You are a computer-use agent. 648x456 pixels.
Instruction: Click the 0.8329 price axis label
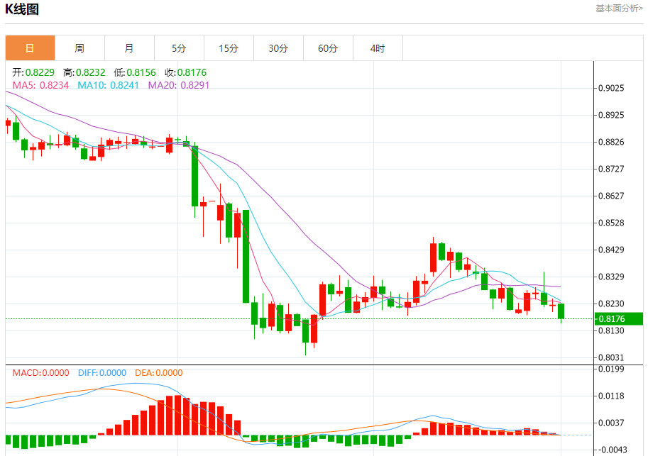(611, 277)
